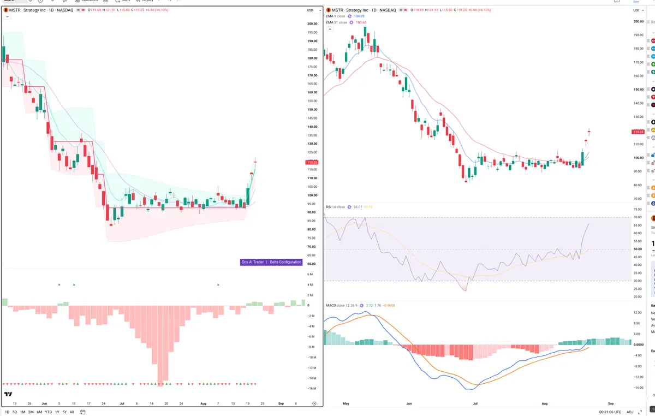Open timezone menu at 00:21:06 UTC
Image resolution: width=655 pixels, height=416 pixels.
click(609, 412)
